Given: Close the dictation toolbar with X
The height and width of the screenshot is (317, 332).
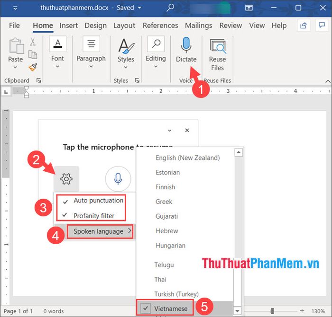Looking at the screenshot, I should (187, 130).
